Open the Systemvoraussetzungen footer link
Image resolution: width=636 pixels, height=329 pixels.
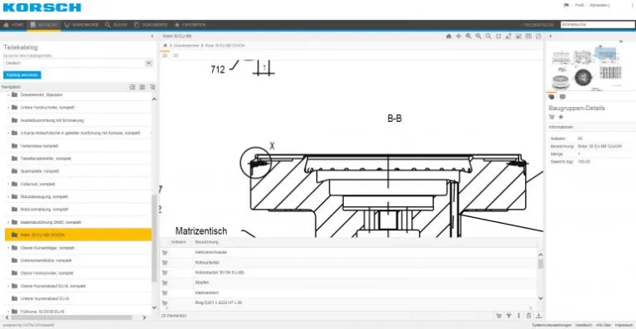(x=552, y=326)
